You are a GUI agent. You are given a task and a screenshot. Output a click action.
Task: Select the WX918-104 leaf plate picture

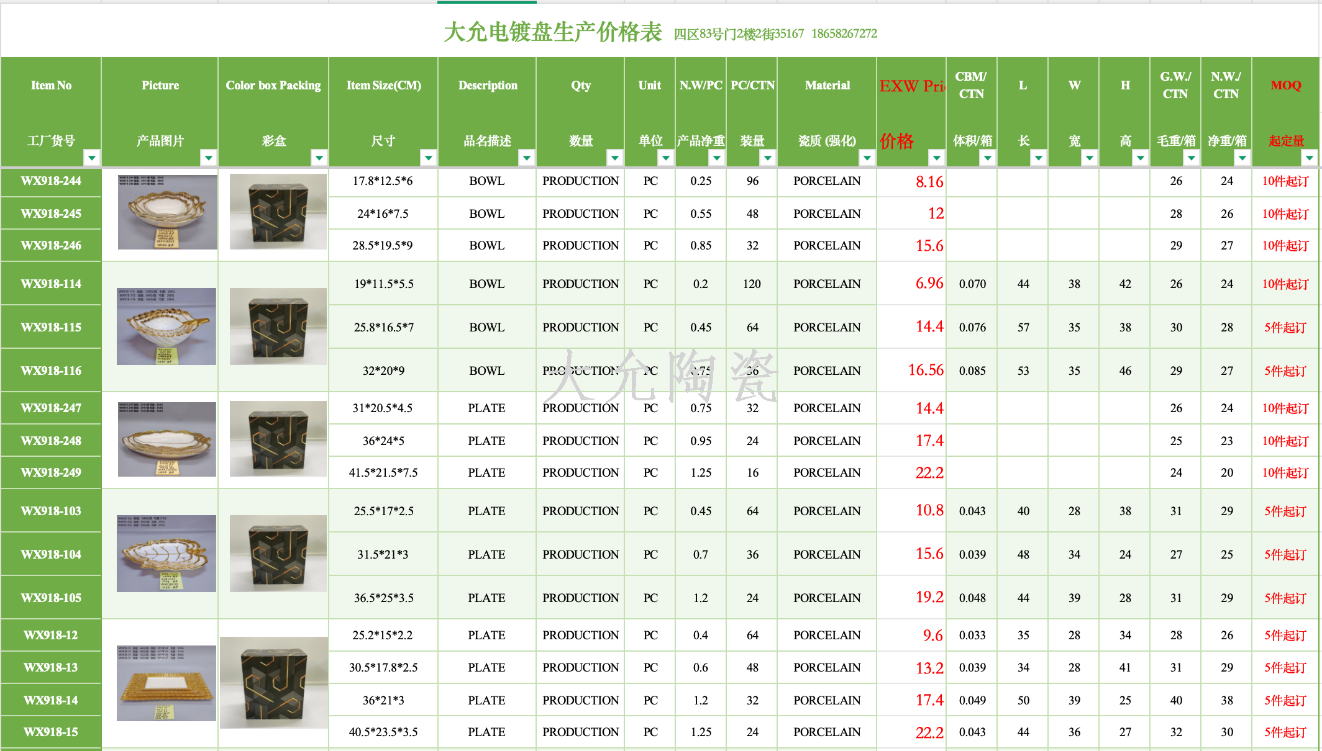tap(166, 553)
